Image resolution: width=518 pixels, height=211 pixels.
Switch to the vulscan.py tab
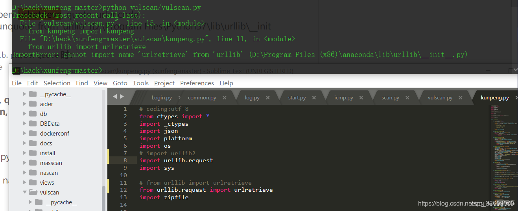[x=440, y=97]
